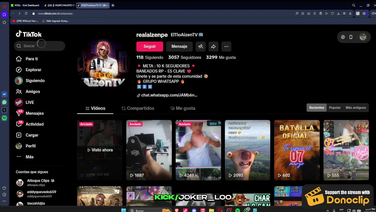The width and height of the screenshot is (376, 212).
Task: Send a message via Mensaje button
Action: pos(179,47)
